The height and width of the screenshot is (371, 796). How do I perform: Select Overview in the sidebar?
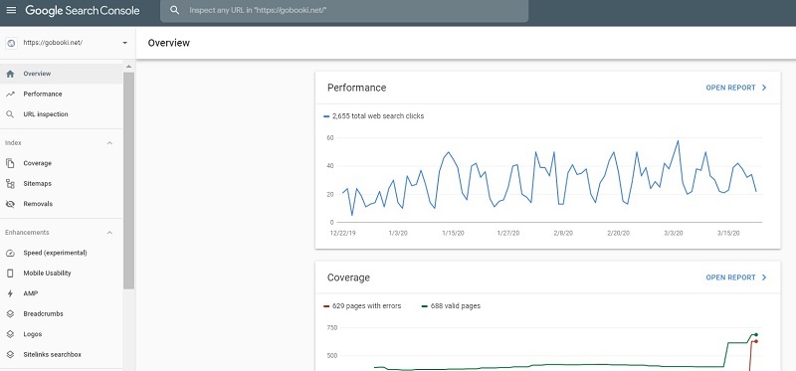(x=61, y=74)
